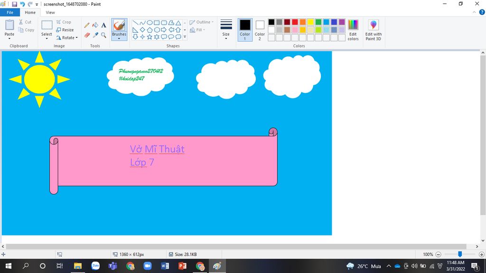Click Edit colors

[x=353, y=30]
